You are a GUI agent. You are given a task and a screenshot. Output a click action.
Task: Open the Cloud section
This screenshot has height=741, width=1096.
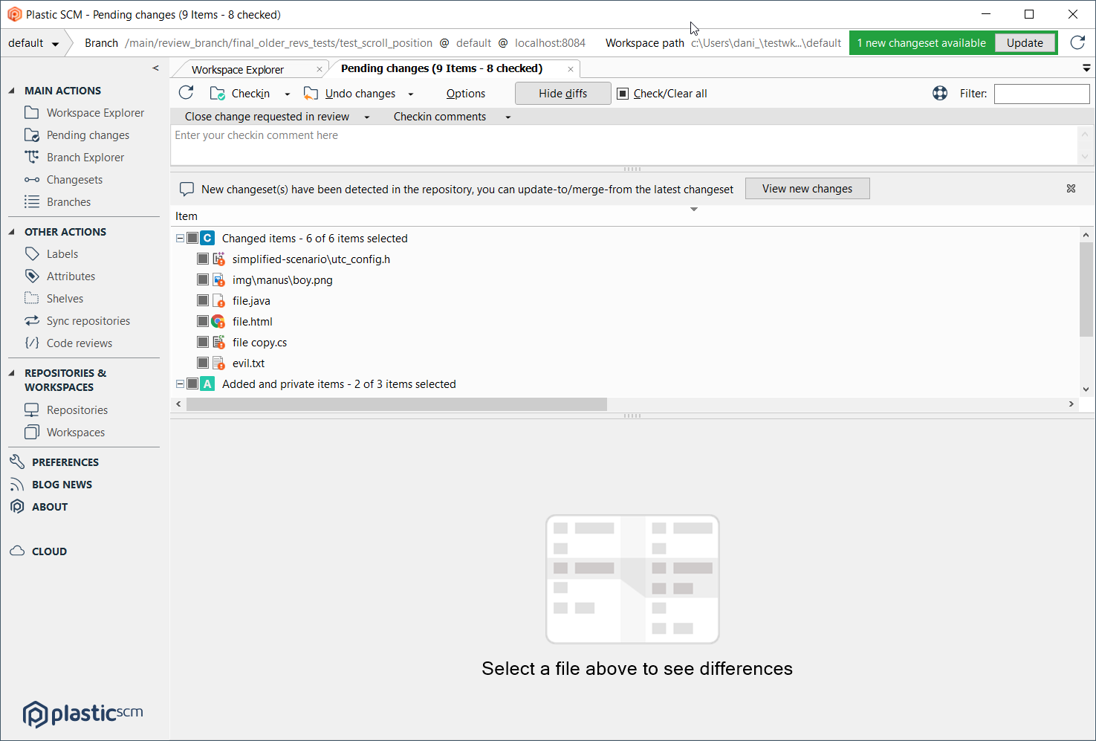coord(49,551)
